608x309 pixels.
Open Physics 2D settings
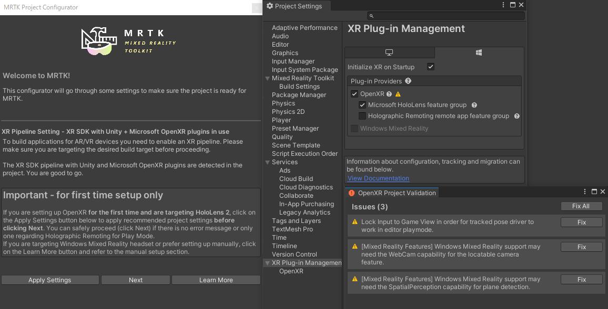pyautogui.click(x=288, y=112)
